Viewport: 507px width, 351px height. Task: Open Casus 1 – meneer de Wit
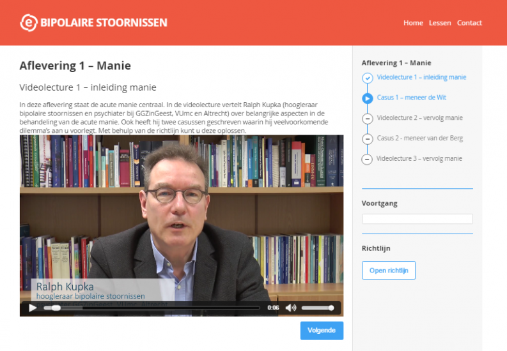coord(411,98)
